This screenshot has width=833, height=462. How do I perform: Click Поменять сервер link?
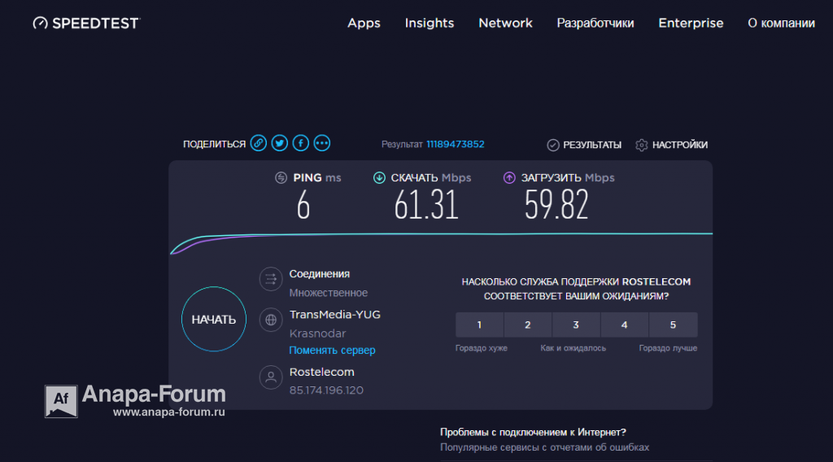coord(332,350)
